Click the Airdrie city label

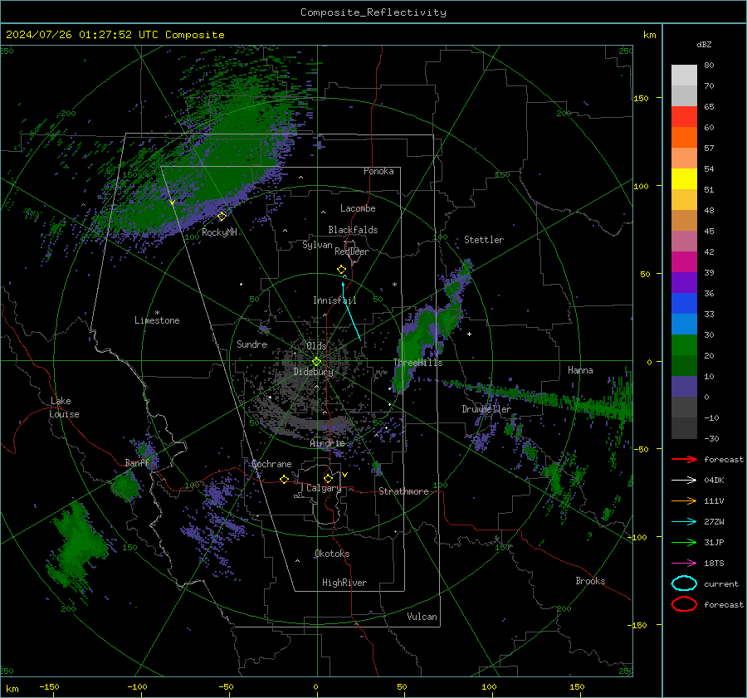tap(327, 443)
